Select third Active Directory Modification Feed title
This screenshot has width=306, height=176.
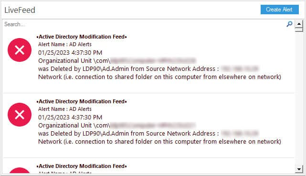(x=82, y=166)
